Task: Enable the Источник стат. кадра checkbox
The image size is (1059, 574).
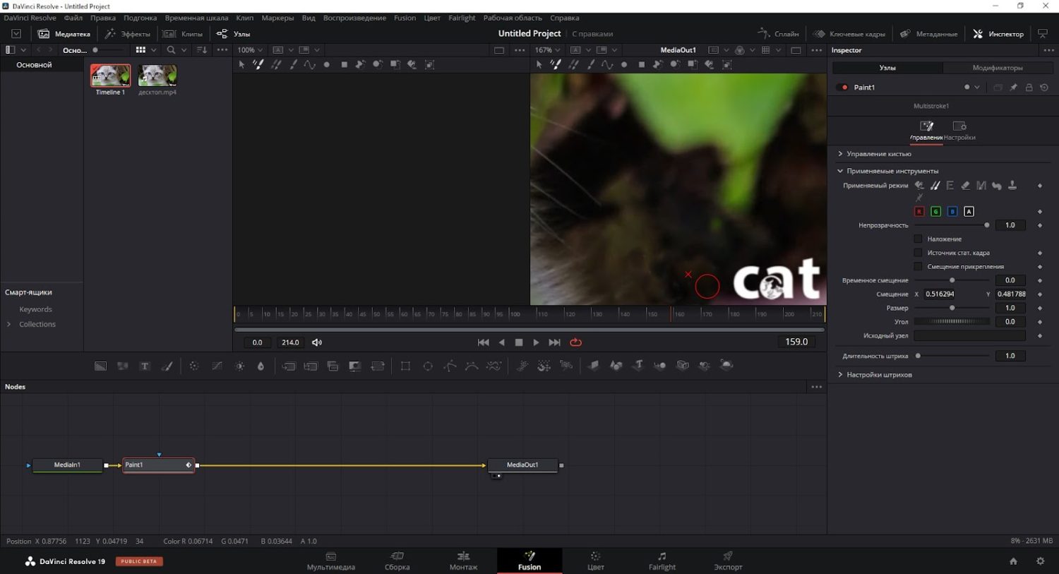Action: pyautogui.click(x=918, y=253)
